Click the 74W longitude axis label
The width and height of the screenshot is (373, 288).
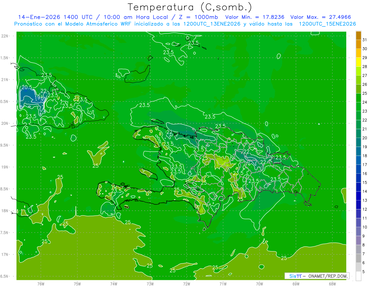click(x=113, y=284)
